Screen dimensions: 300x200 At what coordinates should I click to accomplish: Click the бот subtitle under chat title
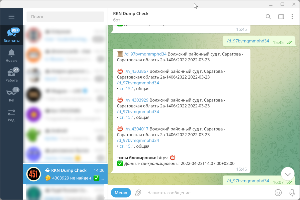(117, 20)
